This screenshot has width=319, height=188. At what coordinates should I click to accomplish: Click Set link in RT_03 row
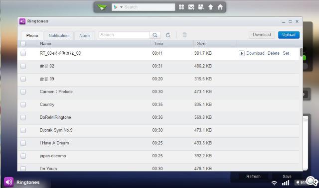click(286, 53)
